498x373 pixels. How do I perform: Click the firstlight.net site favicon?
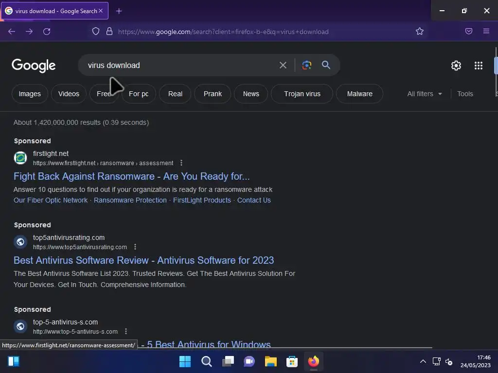(x=20, y=158)
